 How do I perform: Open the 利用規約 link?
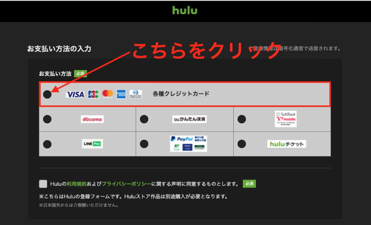[x=76, y=184]
